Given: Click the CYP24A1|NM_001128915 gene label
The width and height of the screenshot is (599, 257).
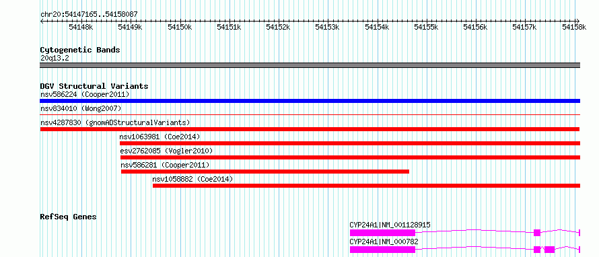Looking at the screenshot, I should 390,225.
